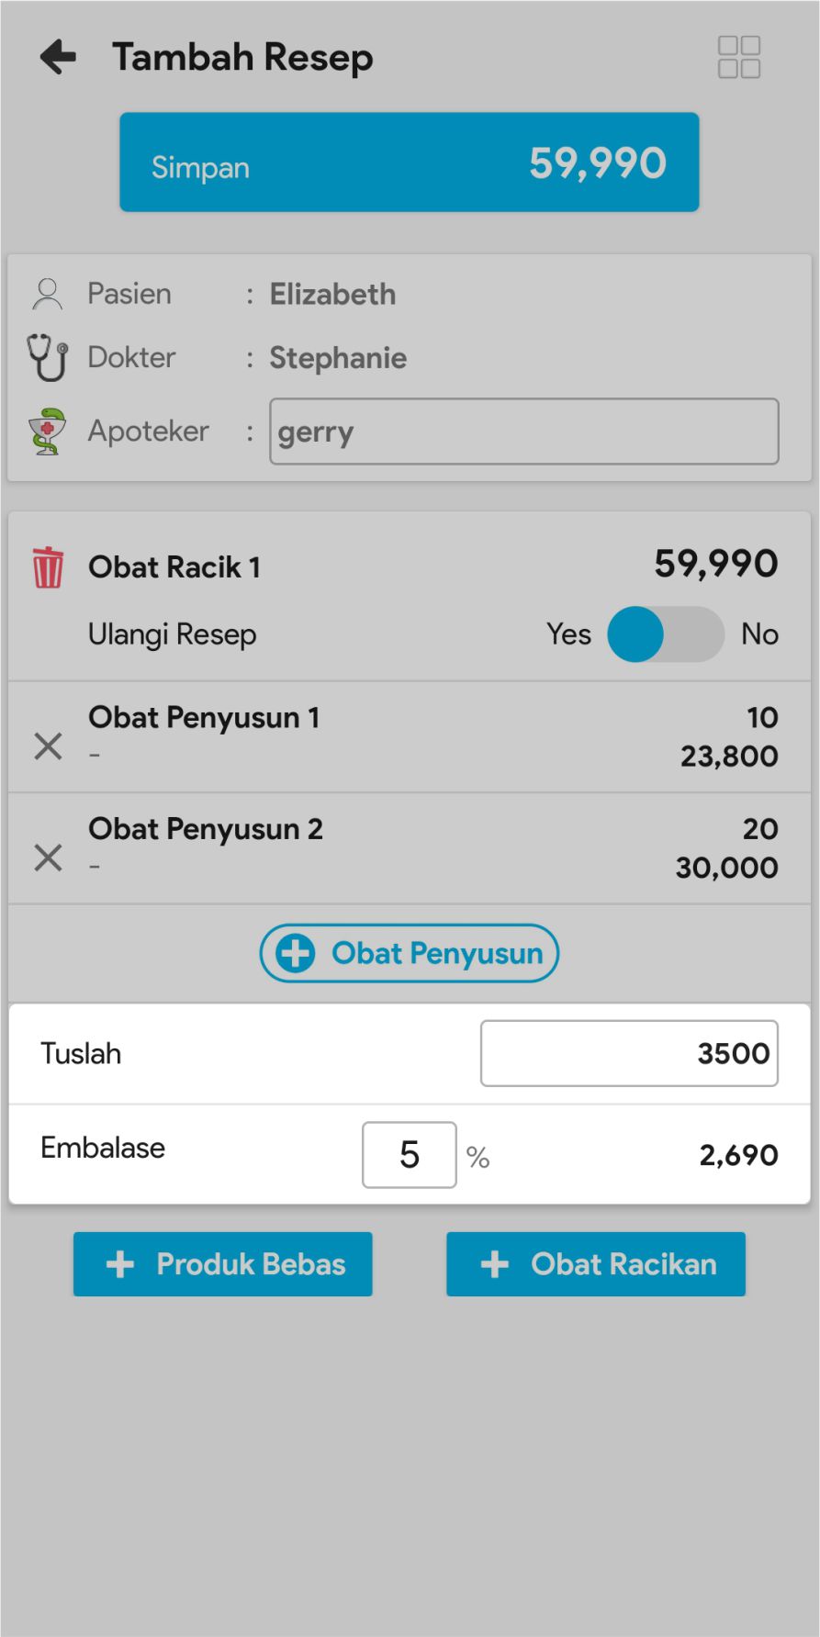Click the doctor stethoscope icon

click(x=47, y=357)
